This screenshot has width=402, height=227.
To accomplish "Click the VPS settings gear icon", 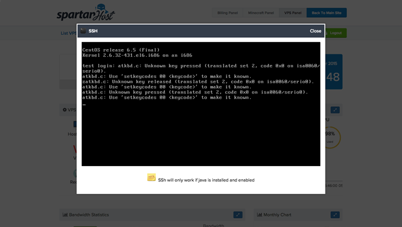I will point(65,110).
